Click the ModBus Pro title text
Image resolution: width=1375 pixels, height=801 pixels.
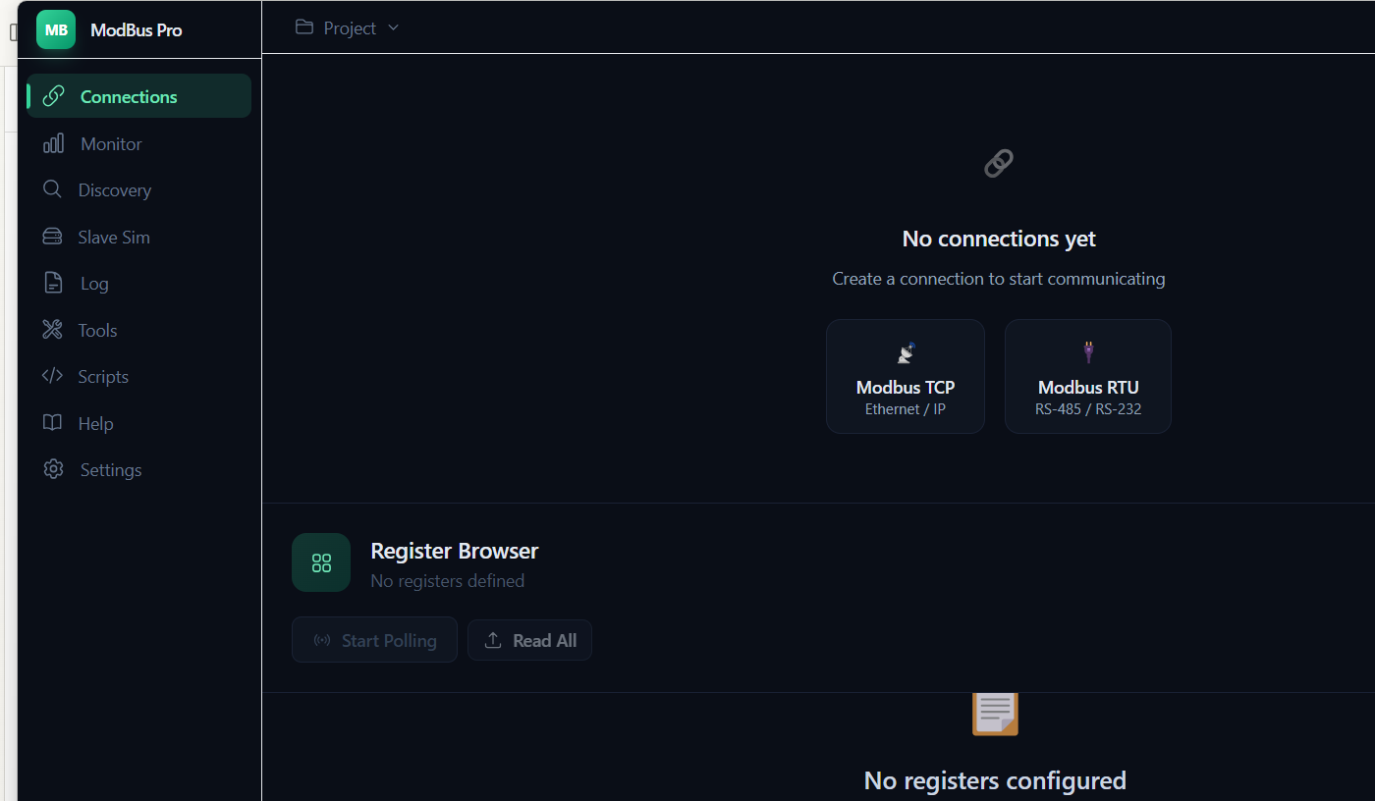click(137, 30)
